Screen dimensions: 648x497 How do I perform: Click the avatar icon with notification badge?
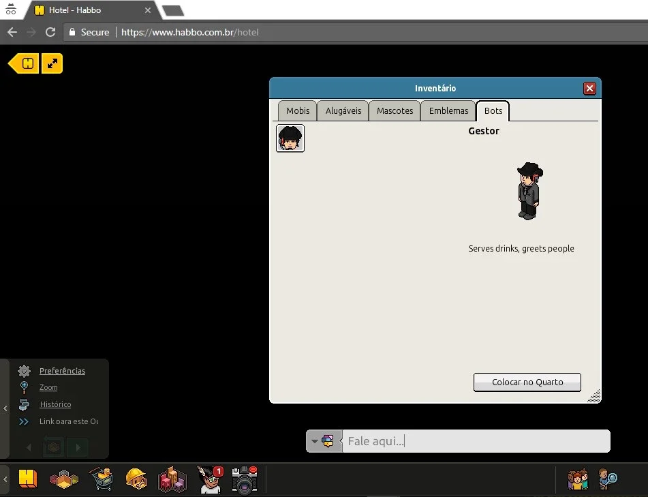click(x=211, y=480)
